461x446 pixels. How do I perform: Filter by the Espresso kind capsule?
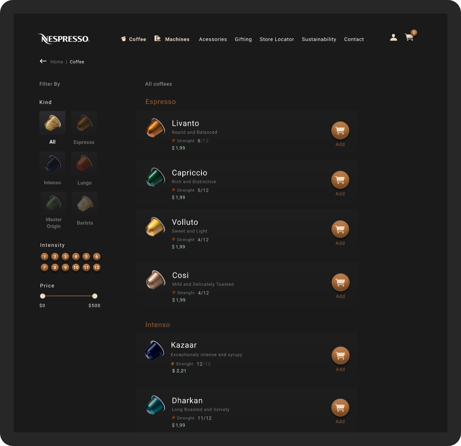pyautogui.click(x=84, y=123)
